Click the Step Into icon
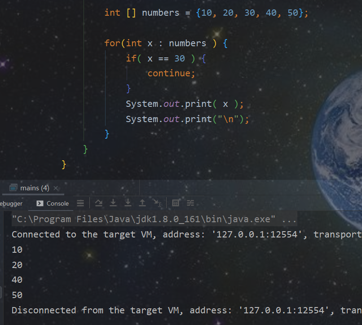Screen dimensions: 362x325 pos(113,203)
